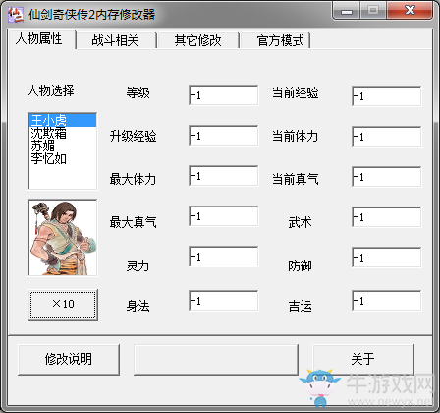The image size is (440, 413).
Task: Click the 等级 level input field
Action: (223, 95)
